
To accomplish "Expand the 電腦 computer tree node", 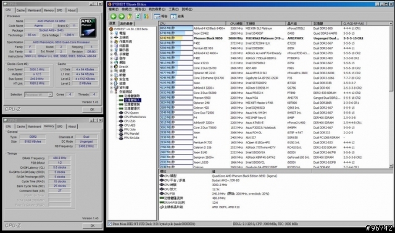I will pos(111,33).
